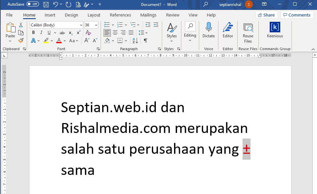The width and height of the screenshot is (317, 194).
Task: Collapse the ribbon chevron
Action: (313, 49)
